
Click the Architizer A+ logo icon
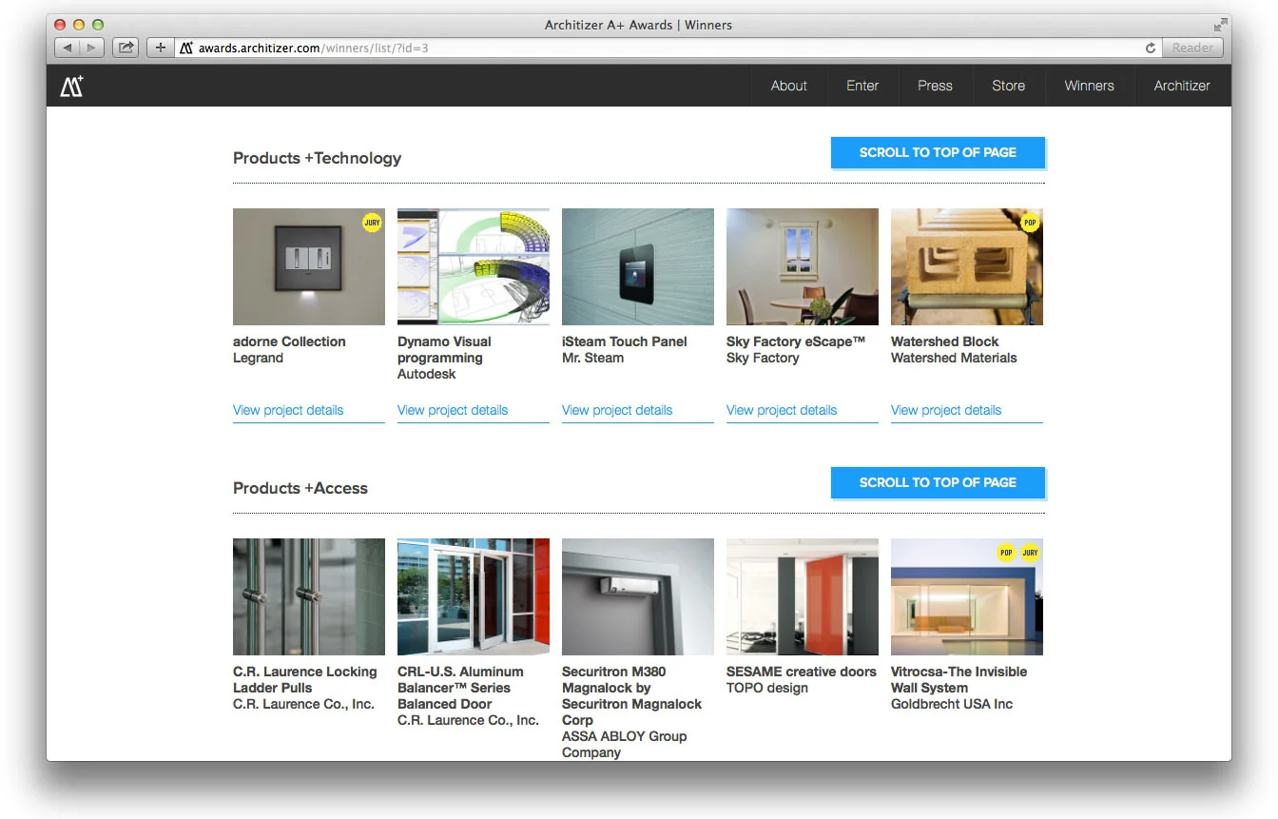pyautogui.click(x=72, y=86)
